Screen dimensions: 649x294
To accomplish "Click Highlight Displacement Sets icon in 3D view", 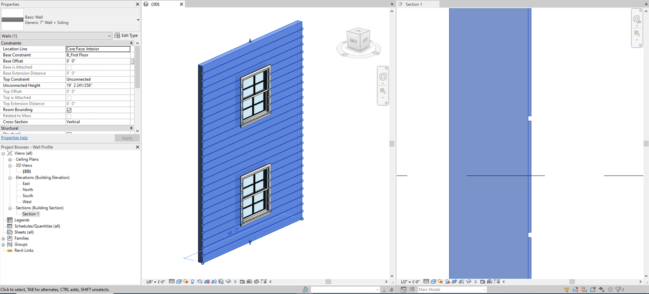I will [x=257, y=281].
